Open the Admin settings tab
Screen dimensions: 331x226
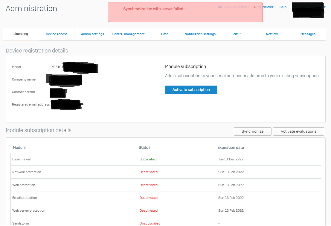(92, 34)
